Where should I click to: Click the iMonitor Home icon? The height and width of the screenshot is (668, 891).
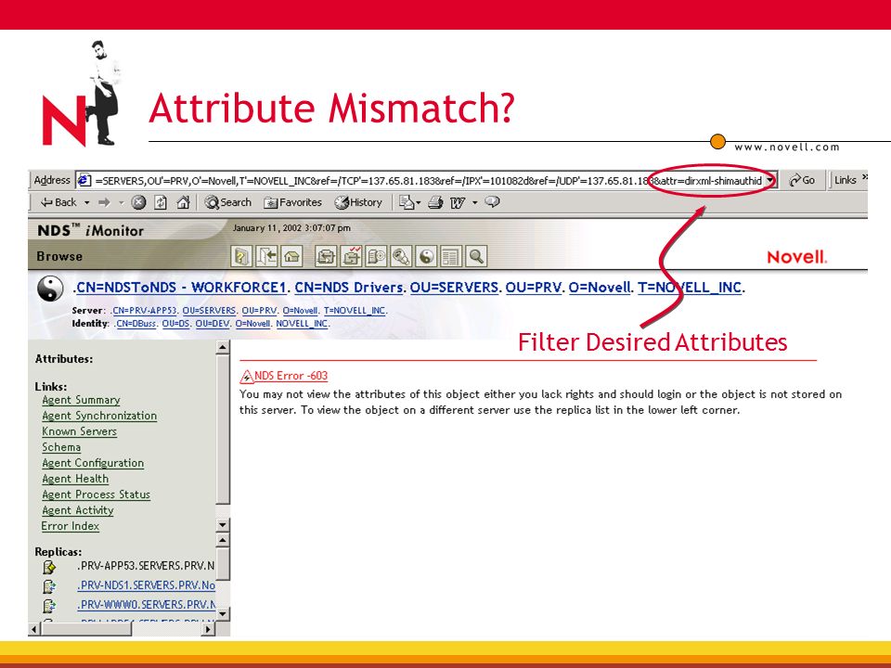[292, 257]
